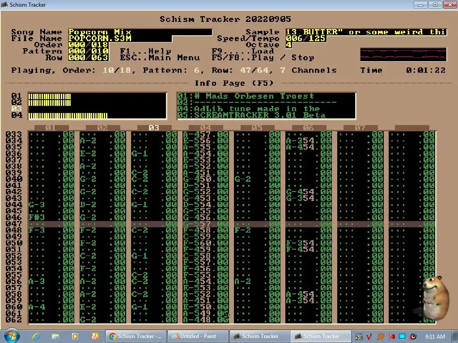
Task: Click row number 047 in pattern
Action: pos(14,224)
